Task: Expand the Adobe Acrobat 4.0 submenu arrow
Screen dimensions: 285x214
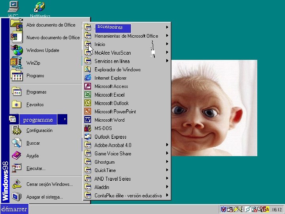Action: pyautogui.click(x=167, y=145)
